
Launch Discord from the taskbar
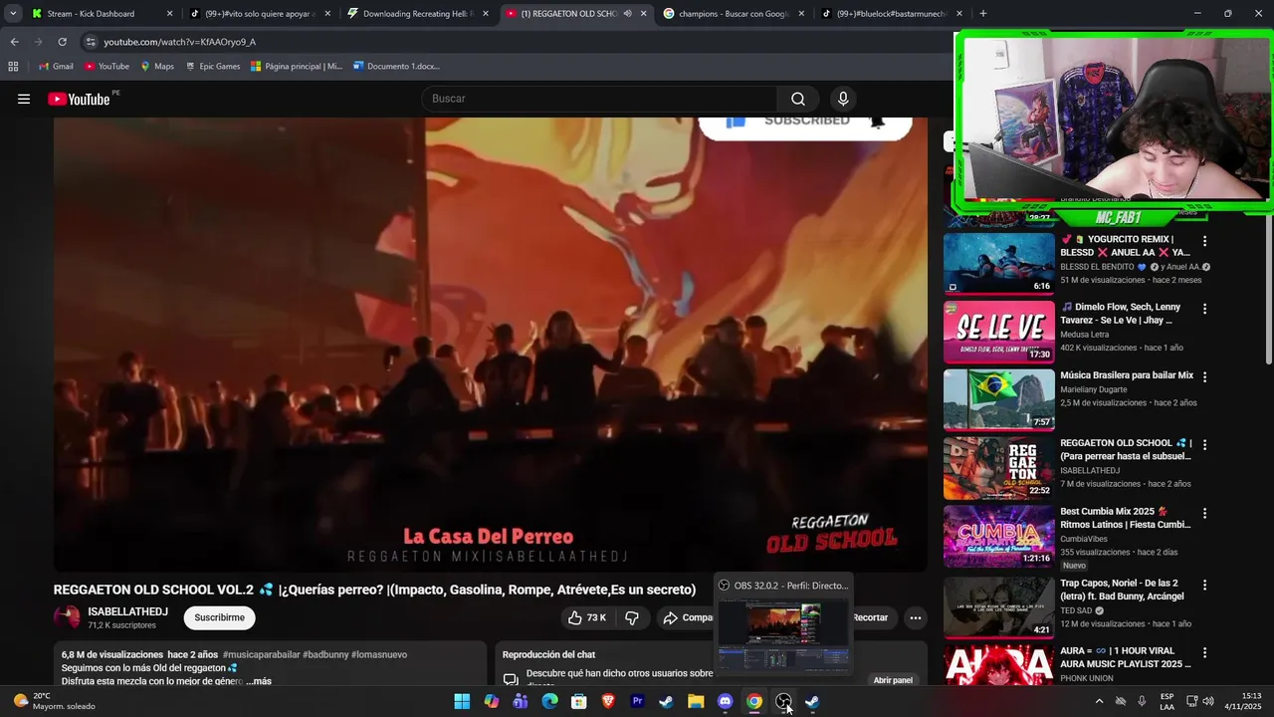pyautogui.click(x=725, y=702)
